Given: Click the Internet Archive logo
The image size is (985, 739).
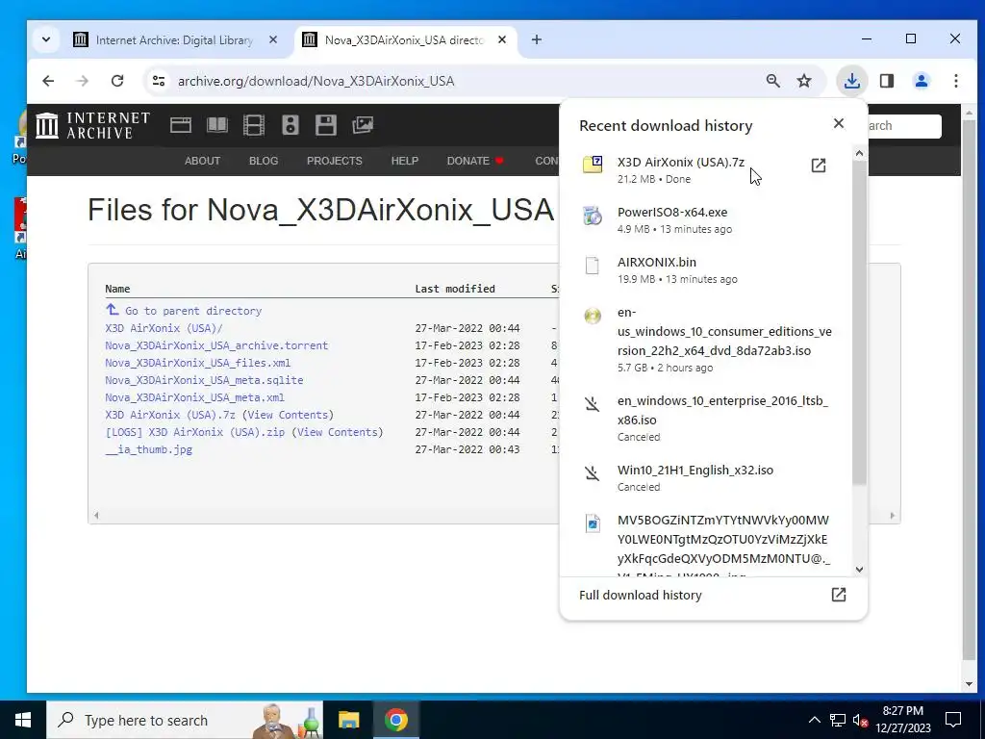Looking at the screenshot, I should (x=92, y=125).
